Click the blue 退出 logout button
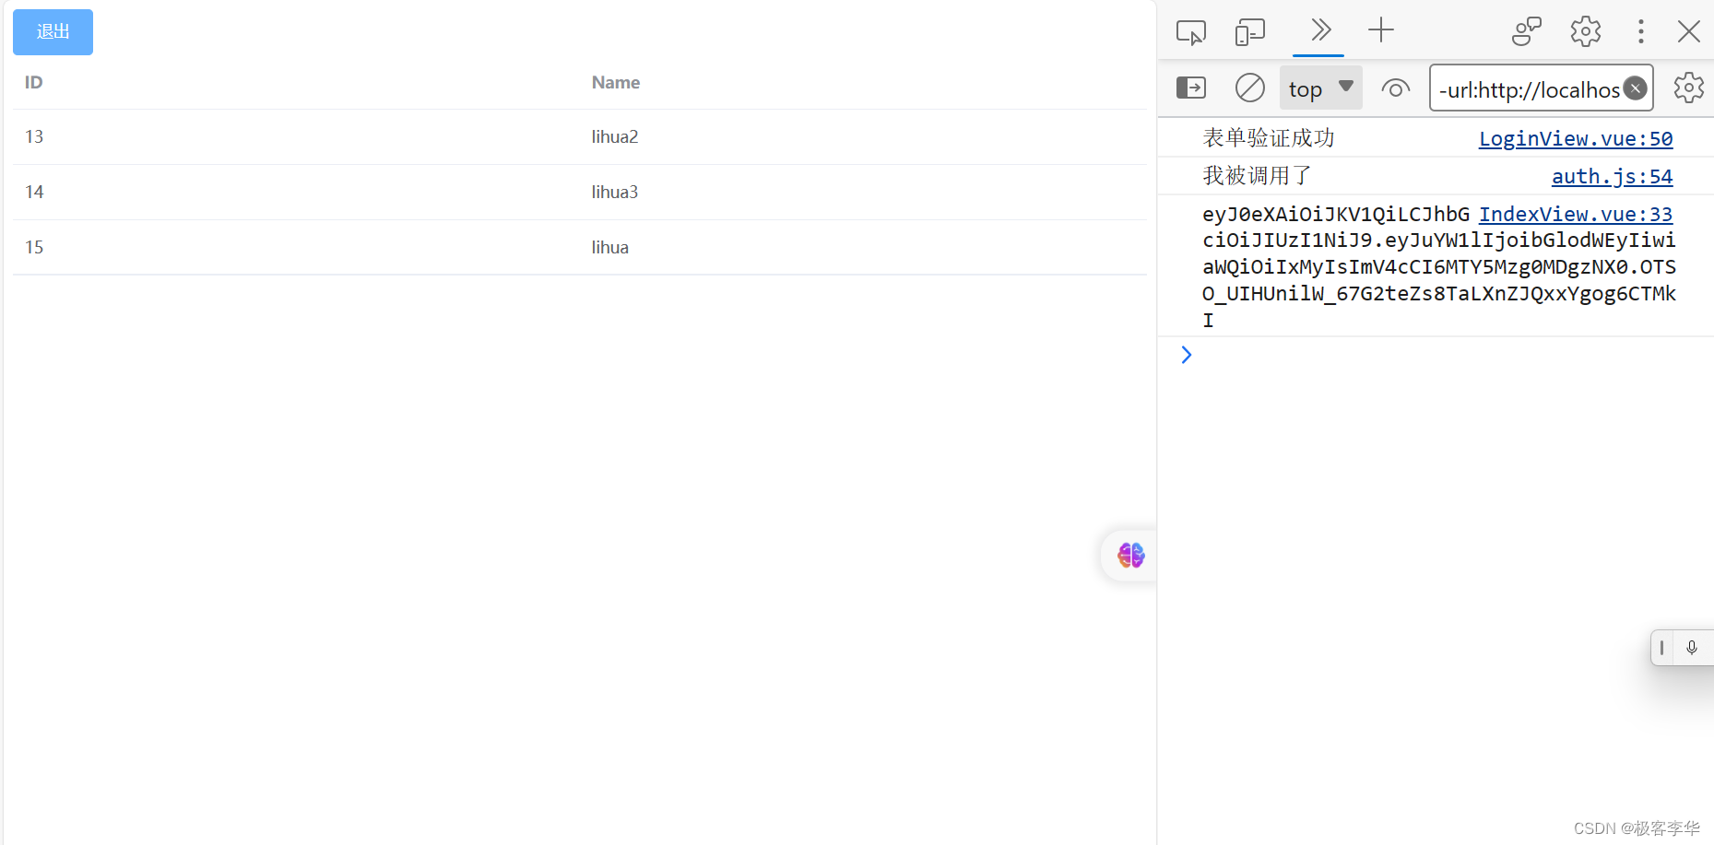This screenshot has width=1714, height=845. (x=53, y=32)
